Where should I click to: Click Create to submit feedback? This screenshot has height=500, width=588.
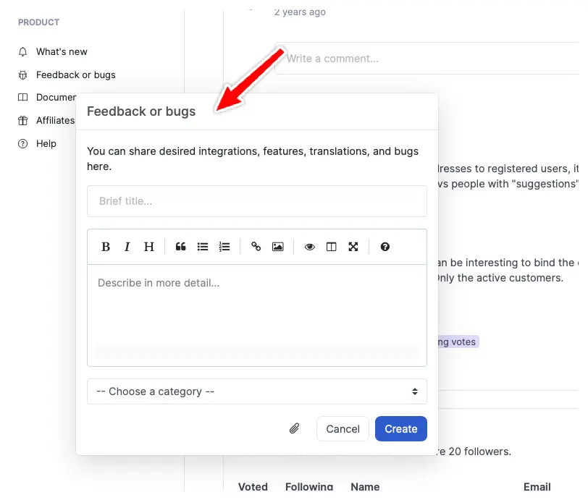(400, 429)
